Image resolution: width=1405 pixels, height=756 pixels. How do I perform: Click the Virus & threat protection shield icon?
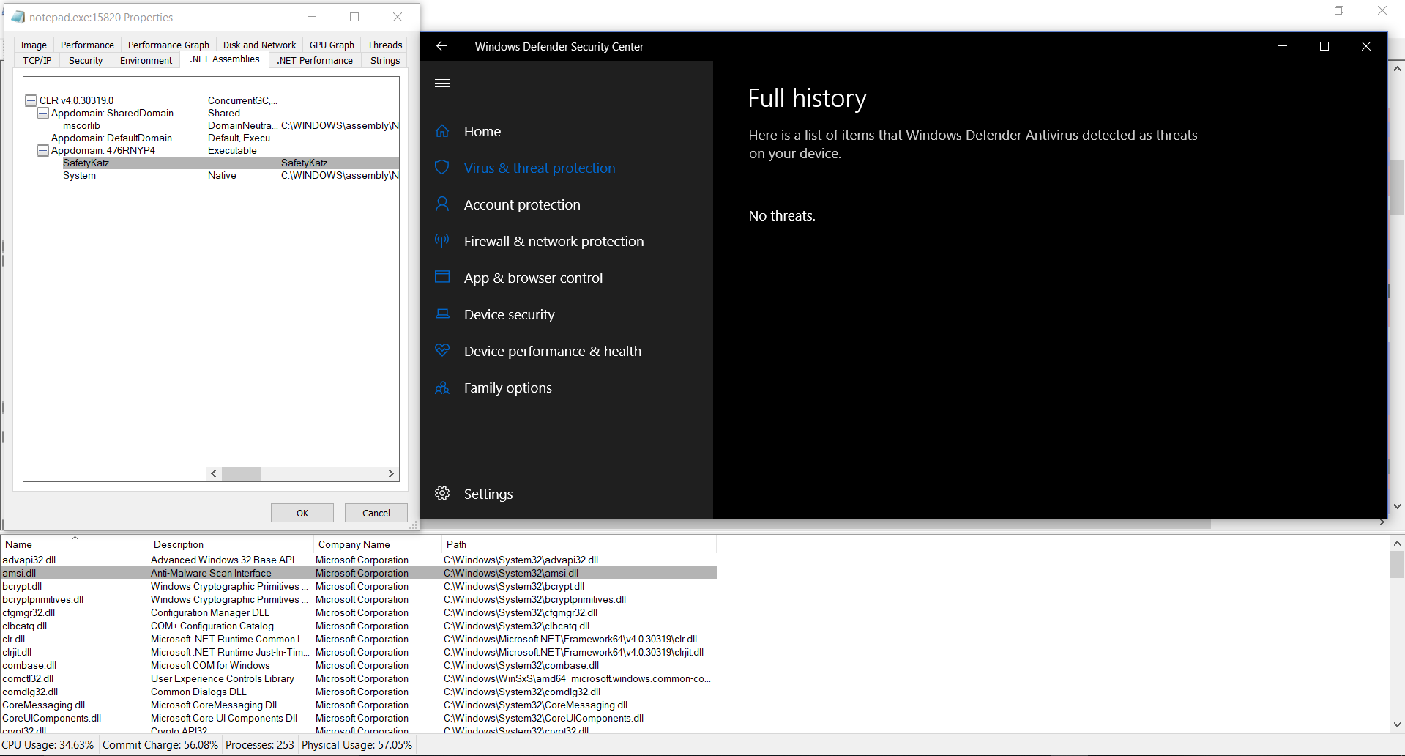tap(442, 168)
